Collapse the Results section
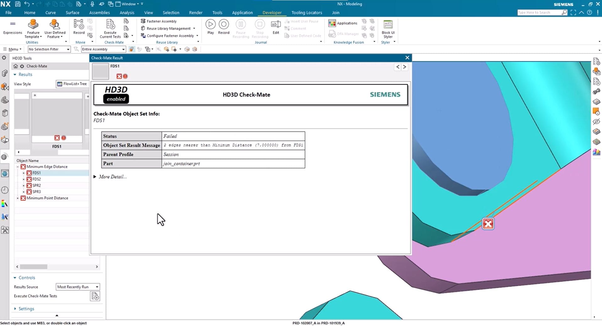Screen dimensions: 602x326 click(x=15, y=75)
